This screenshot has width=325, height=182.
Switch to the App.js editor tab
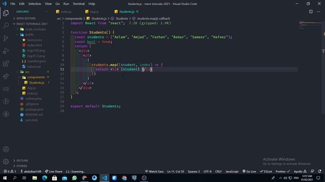point(92,12)
